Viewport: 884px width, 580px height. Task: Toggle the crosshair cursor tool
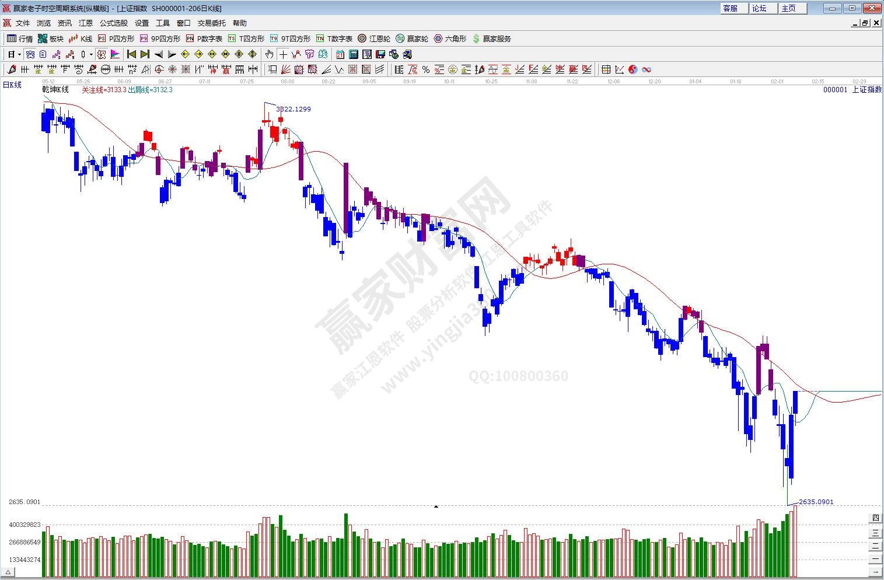[283, 54]
